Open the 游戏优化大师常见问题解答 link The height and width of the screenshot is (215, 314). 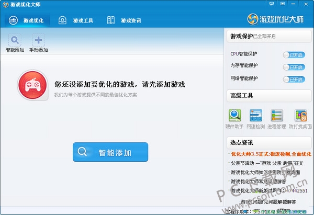(x=259, y=182)
